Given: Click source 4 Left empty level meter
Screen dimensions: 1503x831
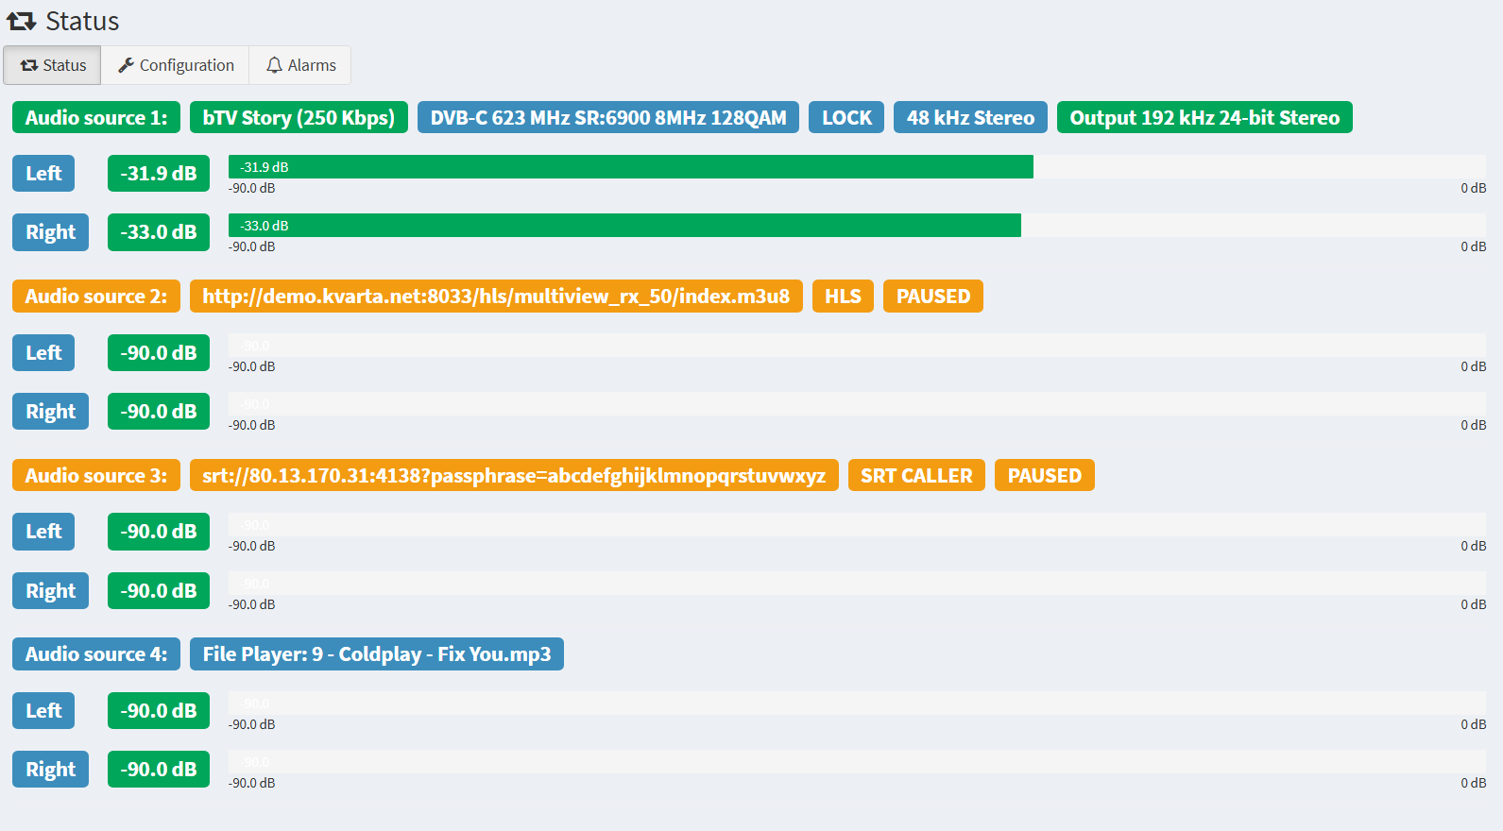Looking at the screenshot, I should pyautogui.click(x=857, y=704).
